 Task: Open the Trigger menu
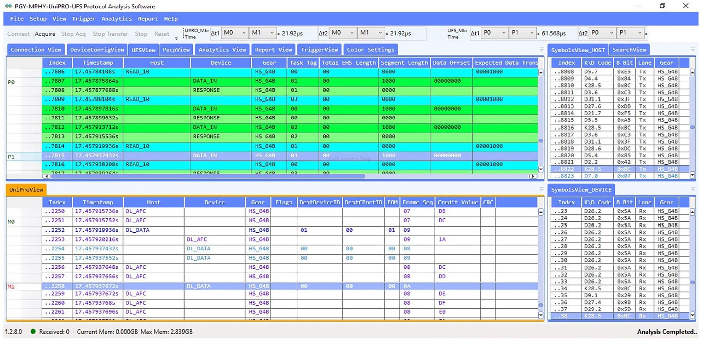tap(83, 19)
